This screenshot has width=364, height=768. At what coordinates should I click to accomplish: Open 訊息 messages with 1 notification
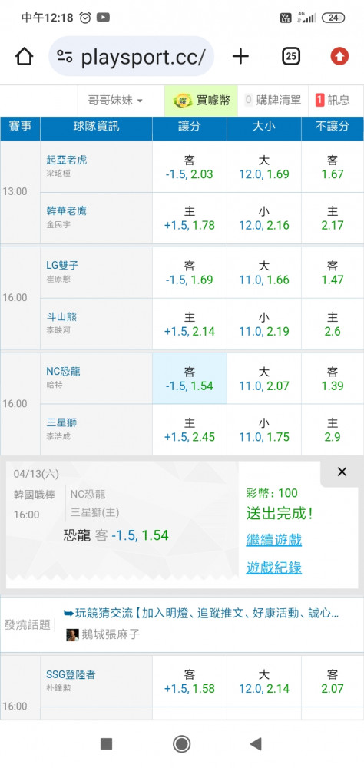[x=333, y=101]
